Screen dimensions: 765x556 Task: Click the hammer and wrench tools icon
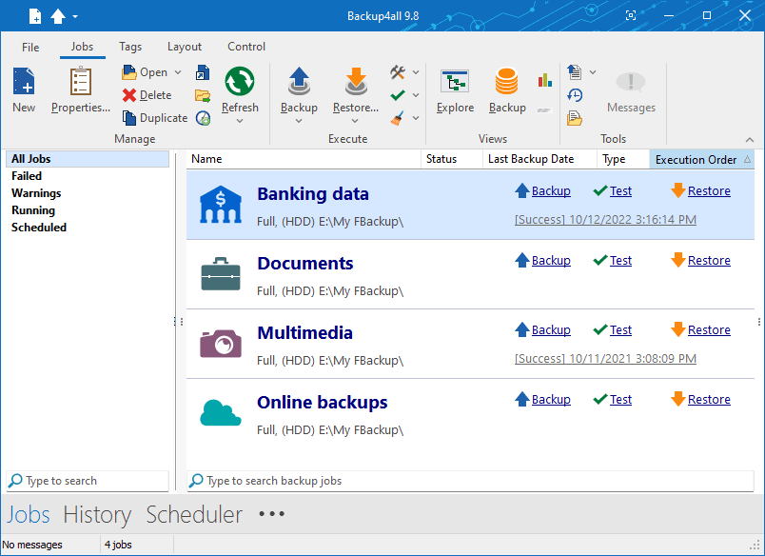coord(398,72)
